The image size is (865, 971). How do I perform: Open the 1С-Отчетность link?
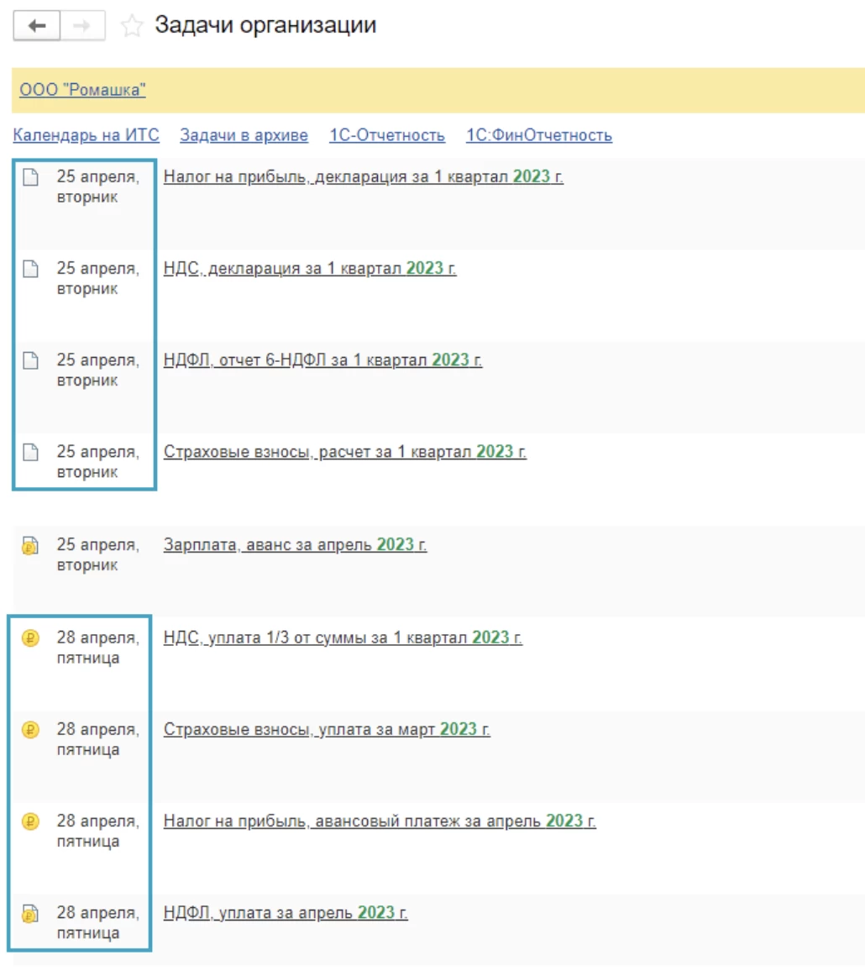pos(387,135)
